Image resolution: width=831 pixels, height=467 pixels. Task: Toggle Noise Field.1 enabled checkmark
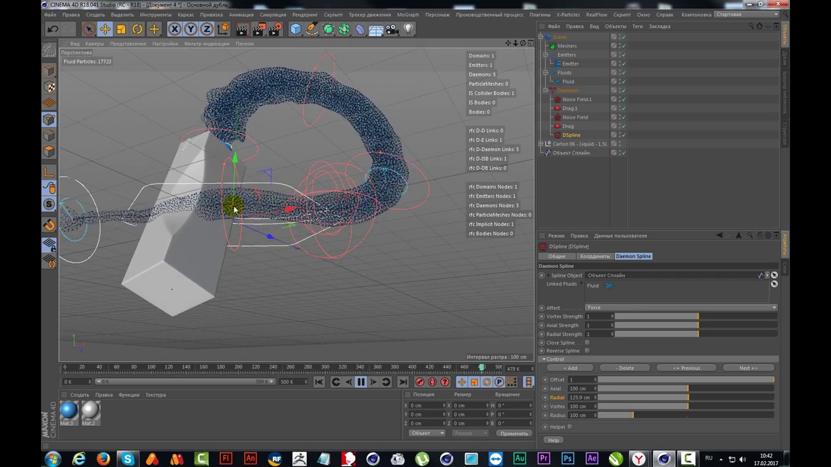tap(623, 99)
